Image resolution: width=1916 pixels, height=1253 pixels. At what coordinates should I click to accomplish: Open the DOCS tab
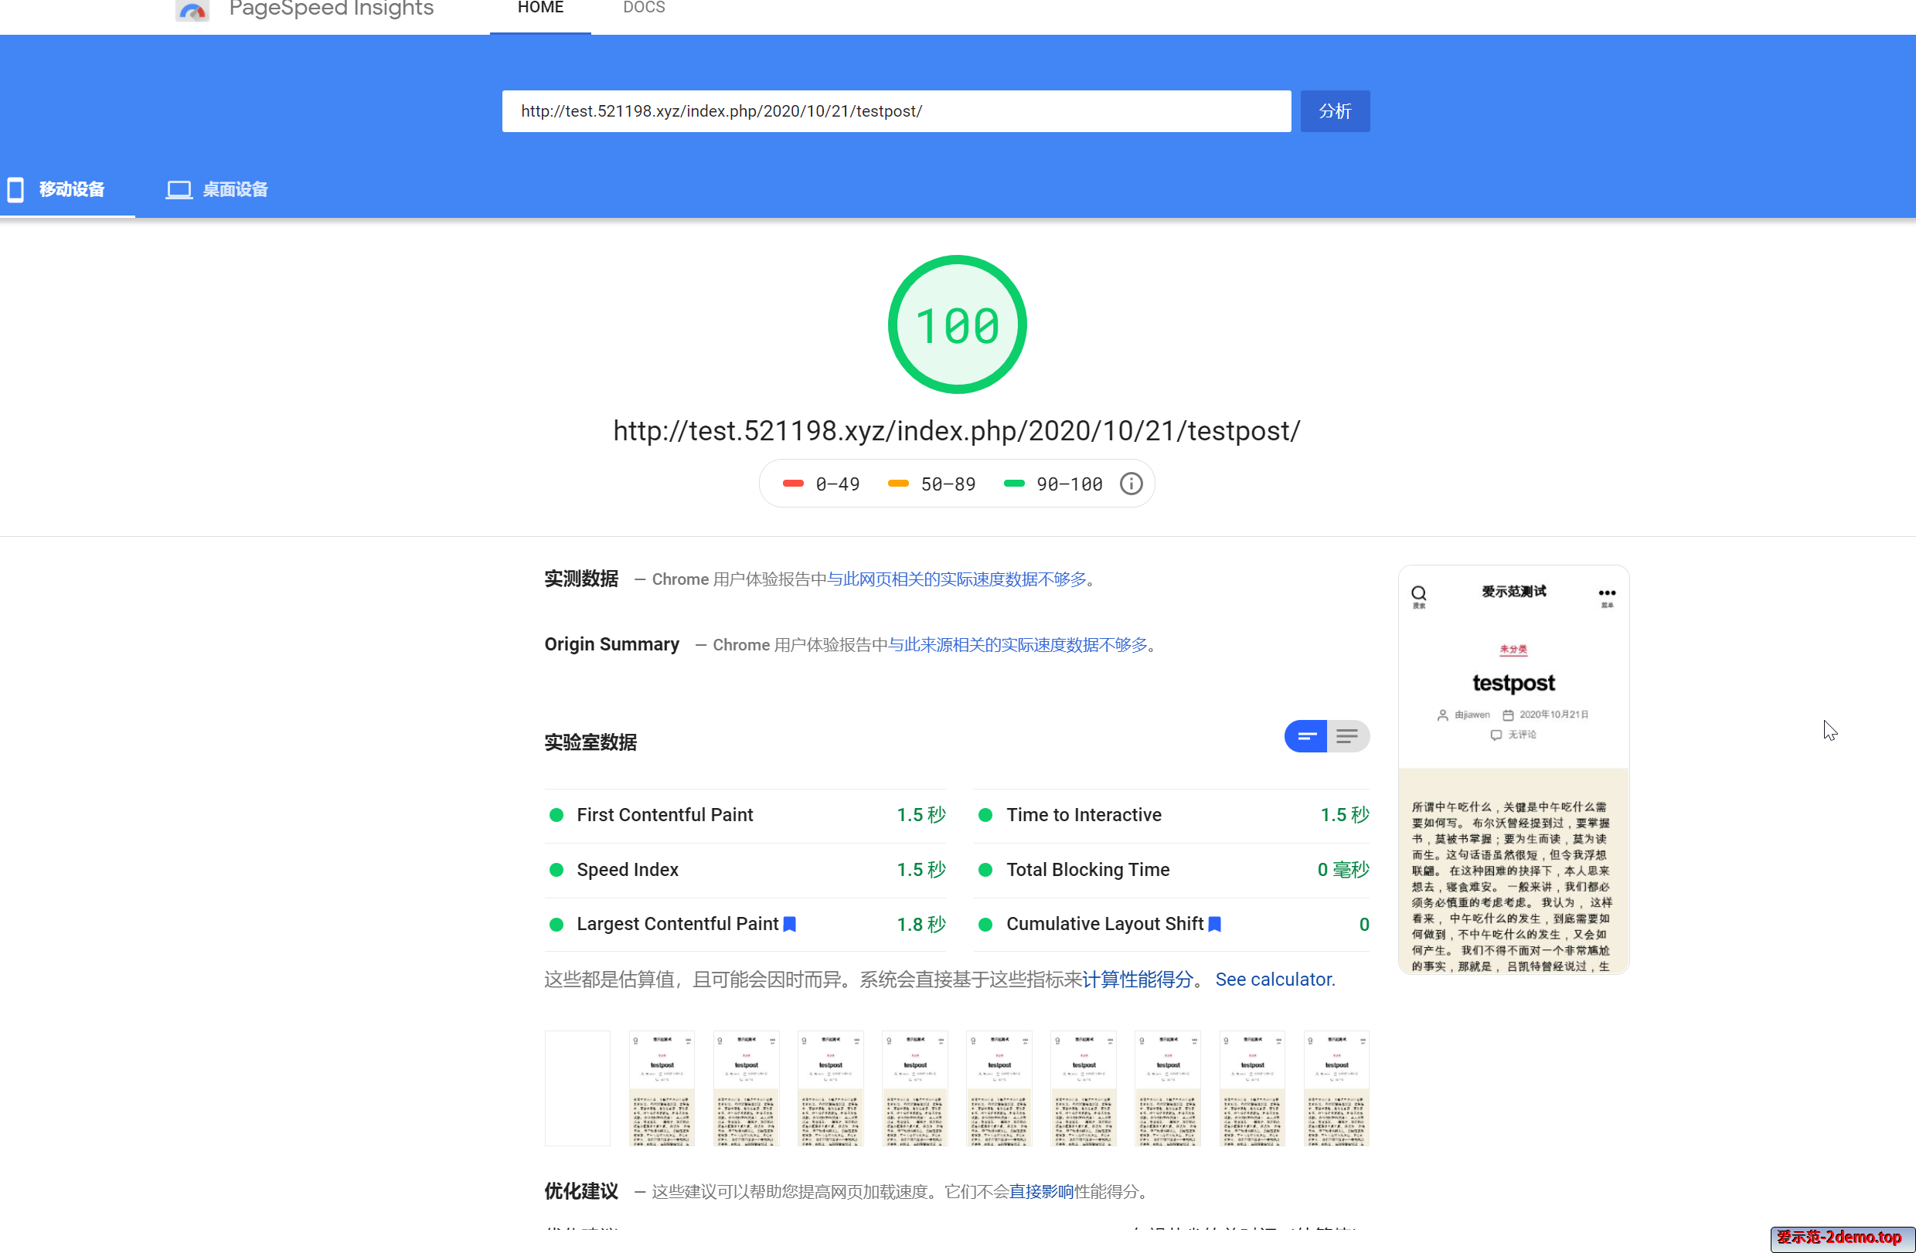(643, 8)
